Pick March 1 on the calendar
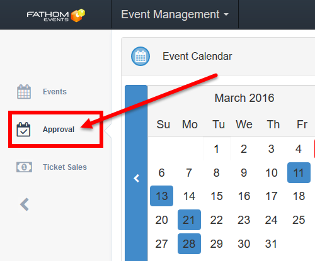315x261 pixels. click(217, 149)
